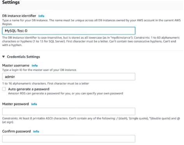Viewport: 184px width, 145px height.
Task: Click the empty Confirm password field
Action: click(69, 139)
